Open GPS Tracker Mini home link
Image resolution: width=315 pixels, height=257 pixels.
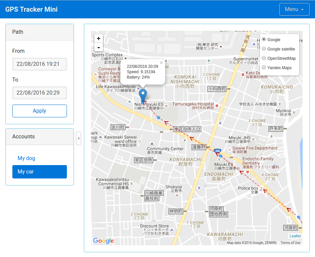click(31, 9)
